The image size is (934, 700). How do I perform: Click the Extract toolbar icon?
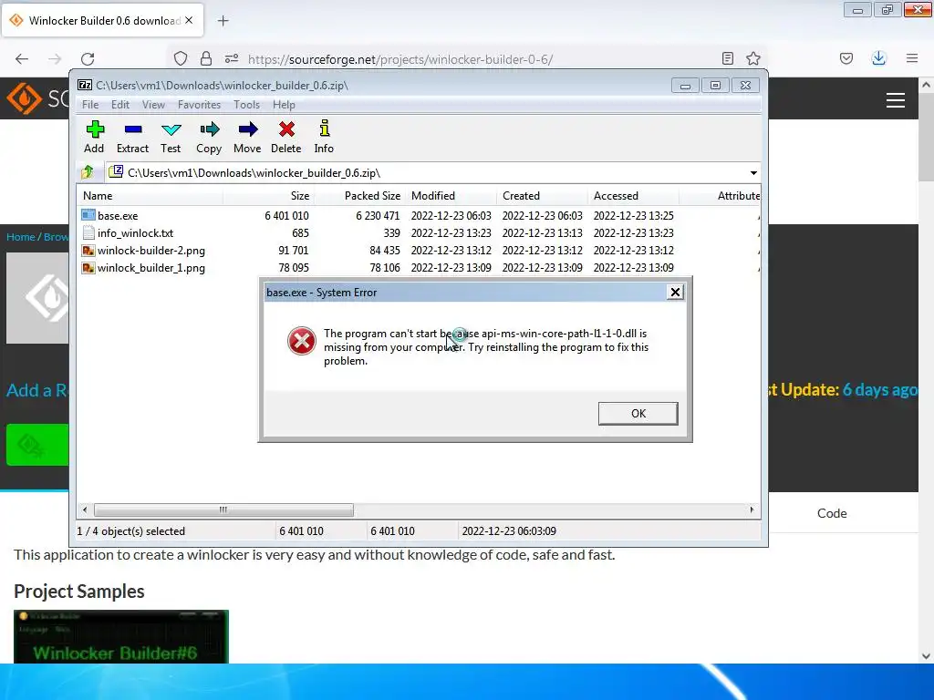coord(133,129)
